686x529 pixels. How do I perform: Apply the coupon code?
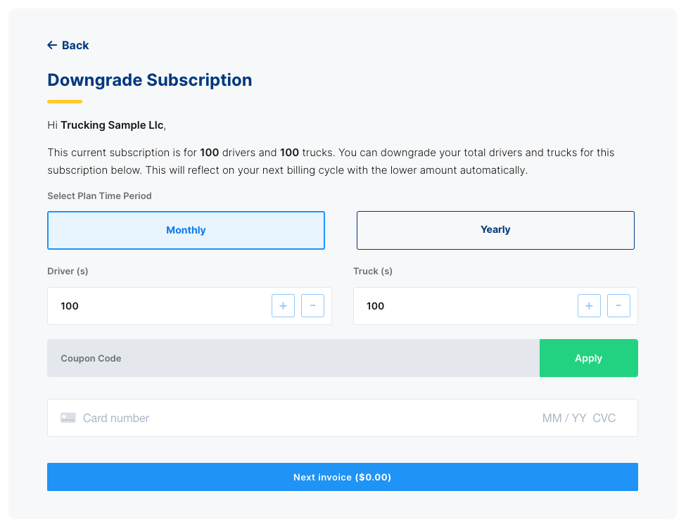(588, 358)
